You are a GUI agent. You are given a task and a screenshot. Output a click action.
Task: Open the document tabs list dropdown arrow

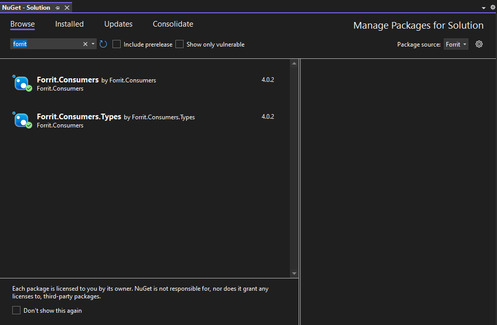coord(484,8)
